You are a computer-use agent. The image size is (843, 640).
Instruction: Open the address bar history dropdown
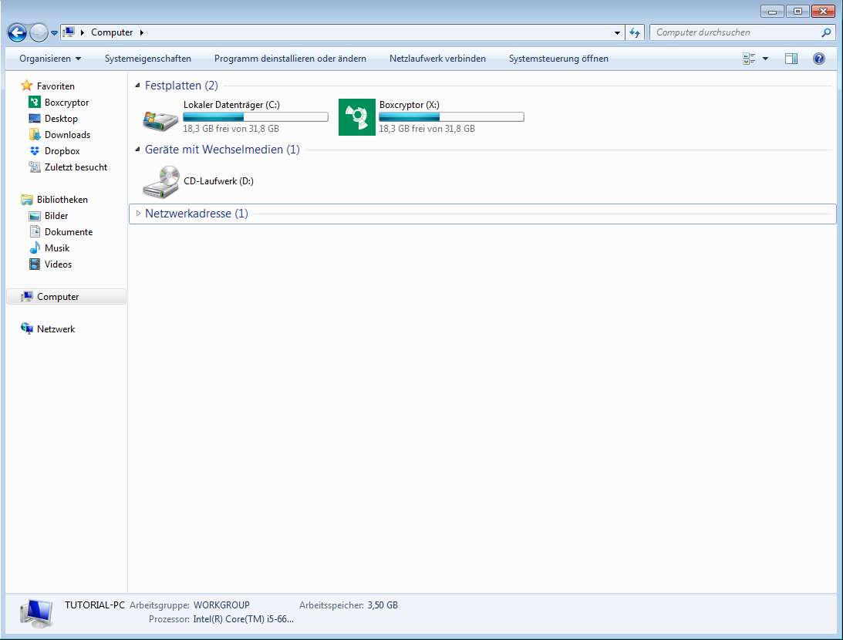tap(617, 33)
